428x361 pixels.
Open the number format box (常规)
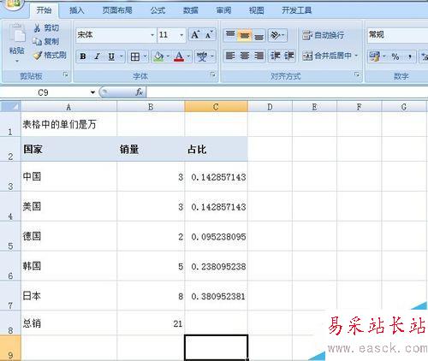click(397, 35)
